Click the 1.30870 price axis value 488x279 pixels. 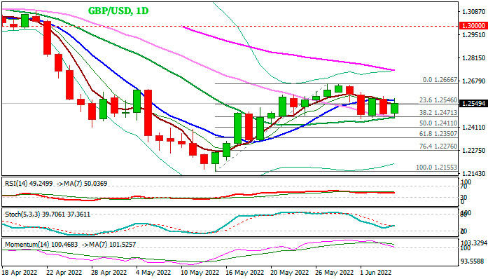click(474, 12)
